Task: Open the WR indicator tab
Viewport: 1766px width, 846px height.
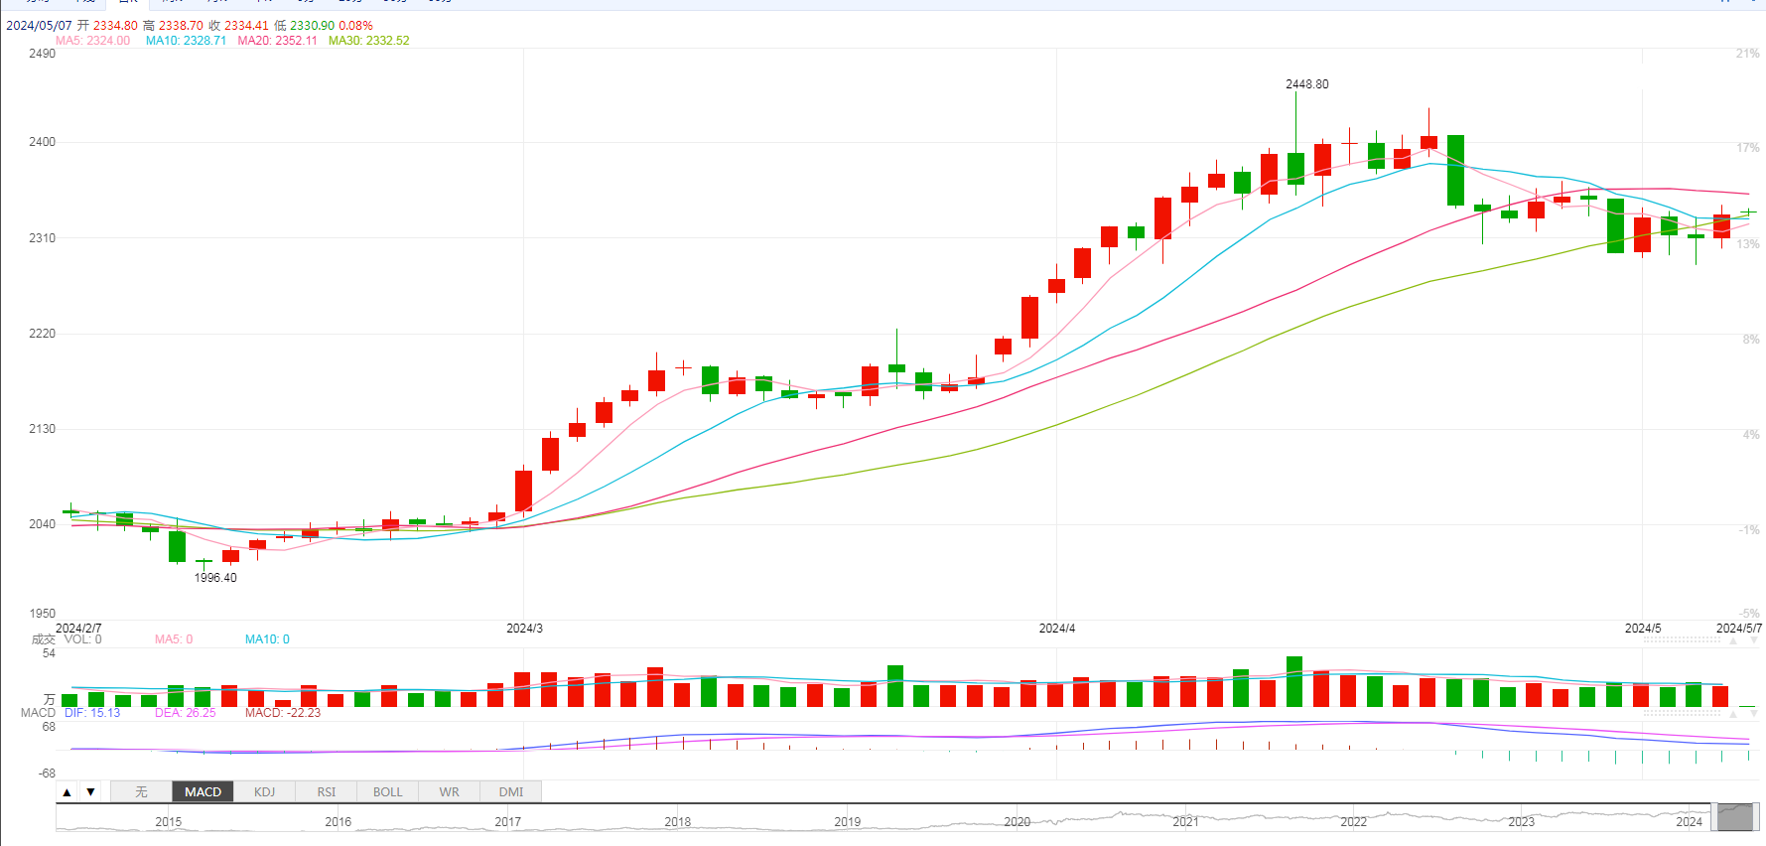Action: click(450, 792)
